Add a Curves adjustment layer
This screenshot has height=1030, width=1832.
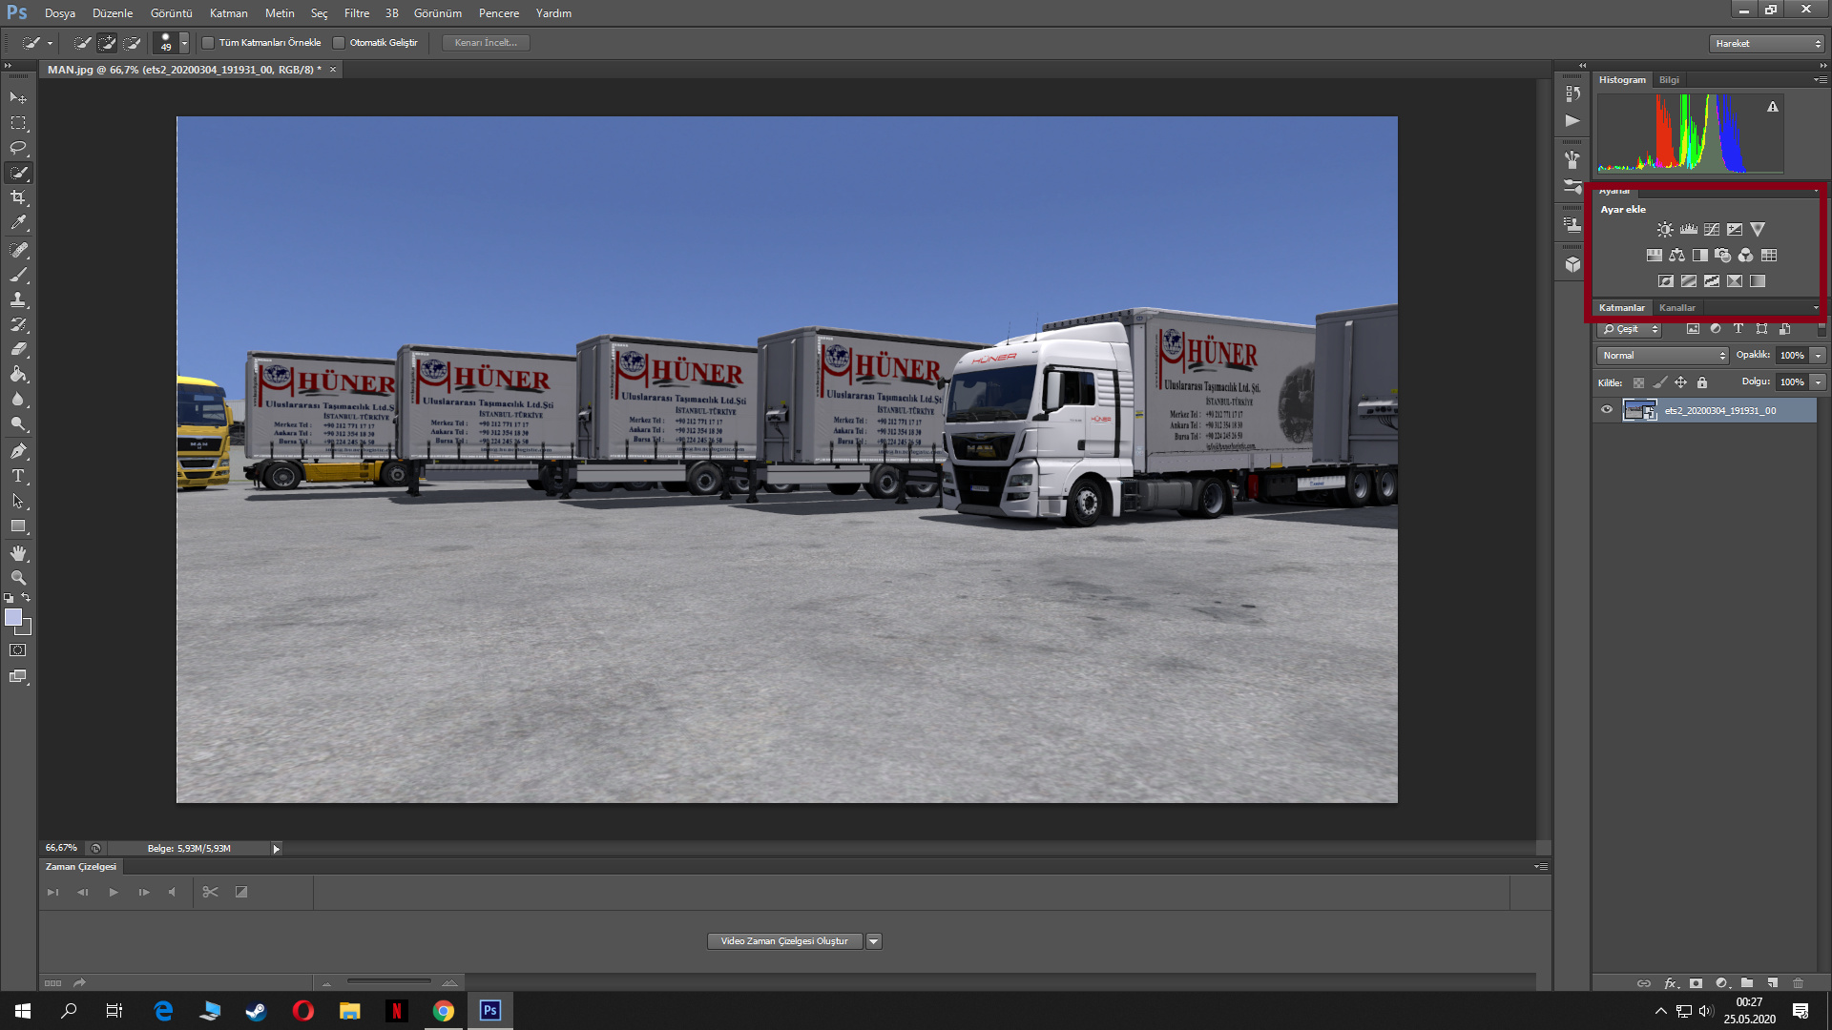point(1712,230)
